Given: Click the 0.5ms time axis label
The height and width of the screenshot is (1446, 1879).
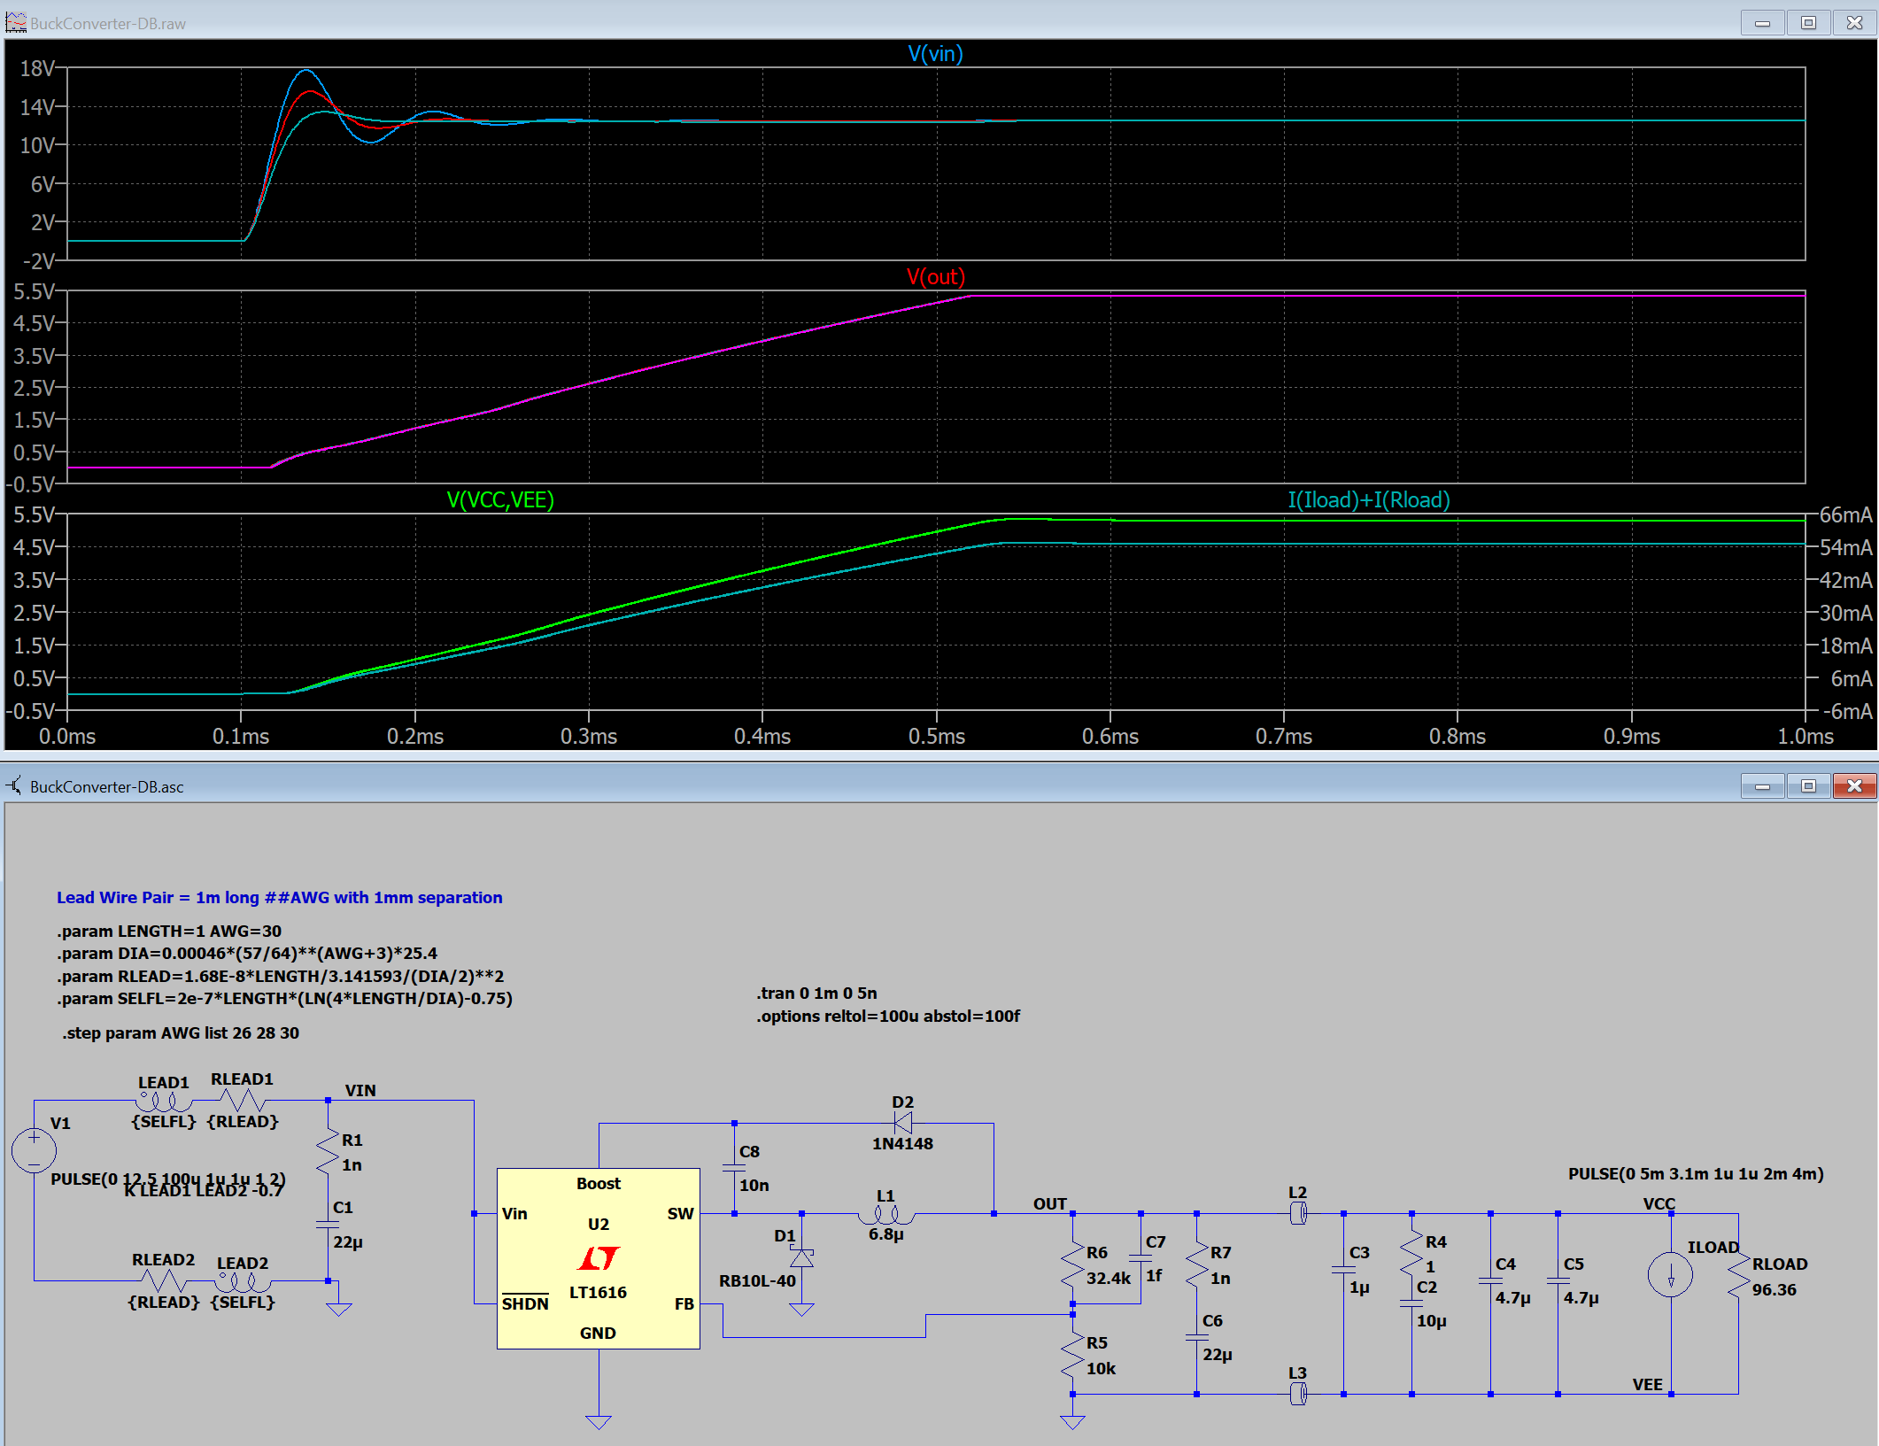Looking at the screenshot, I should click(x=936, y=736).
